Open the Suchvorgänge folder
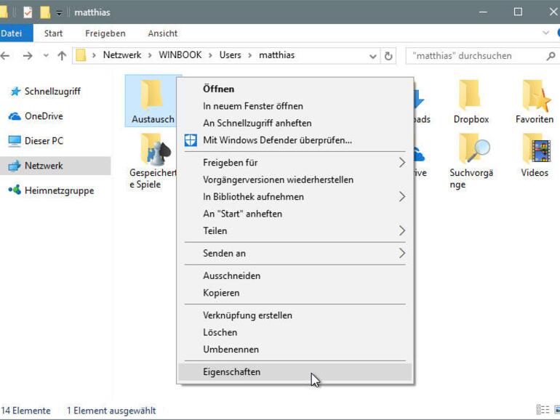 (x=471, y=161)
